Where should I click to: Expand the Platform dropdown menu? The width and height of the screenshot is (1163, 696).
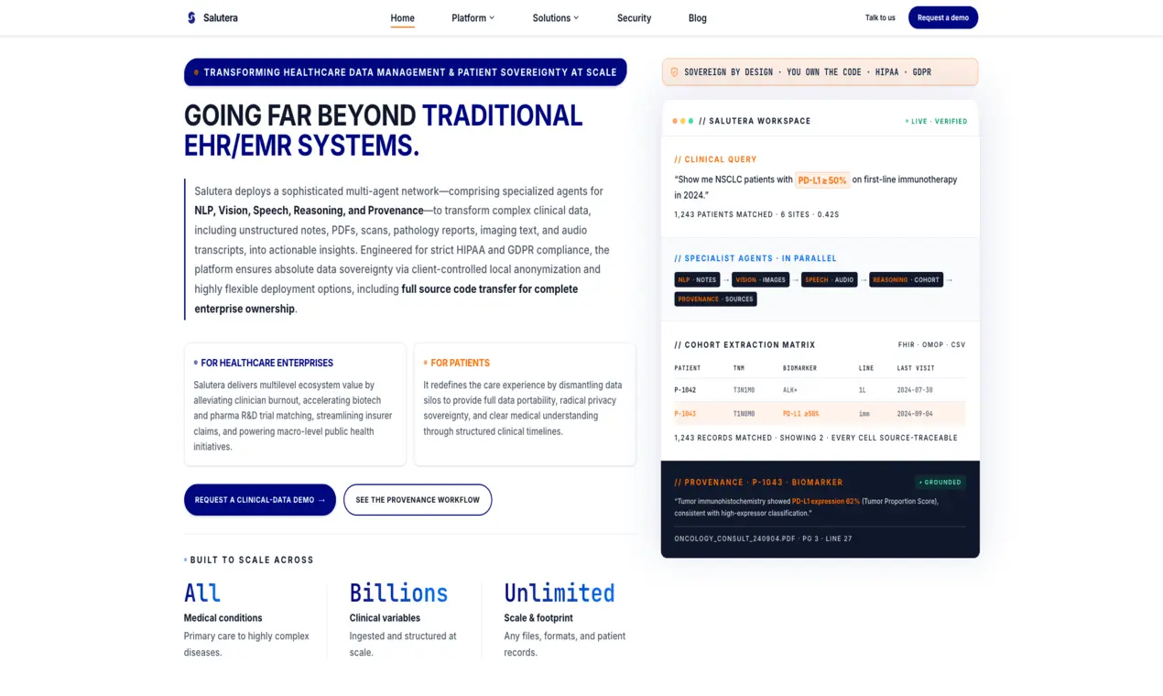point(473,17)
